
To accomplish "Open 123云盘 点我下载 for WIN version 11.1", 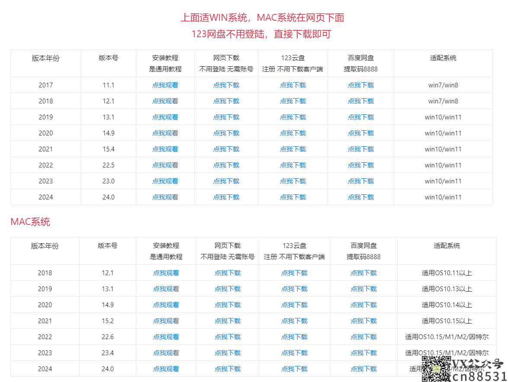I will [293, 85].
